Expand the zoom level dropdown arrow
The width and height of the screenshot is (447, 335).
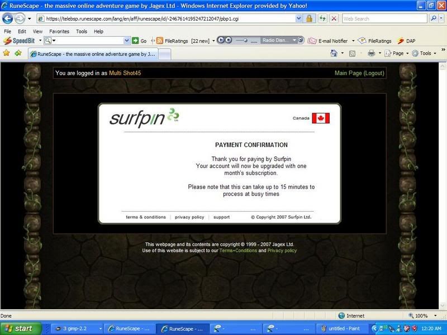pos(435,315)
